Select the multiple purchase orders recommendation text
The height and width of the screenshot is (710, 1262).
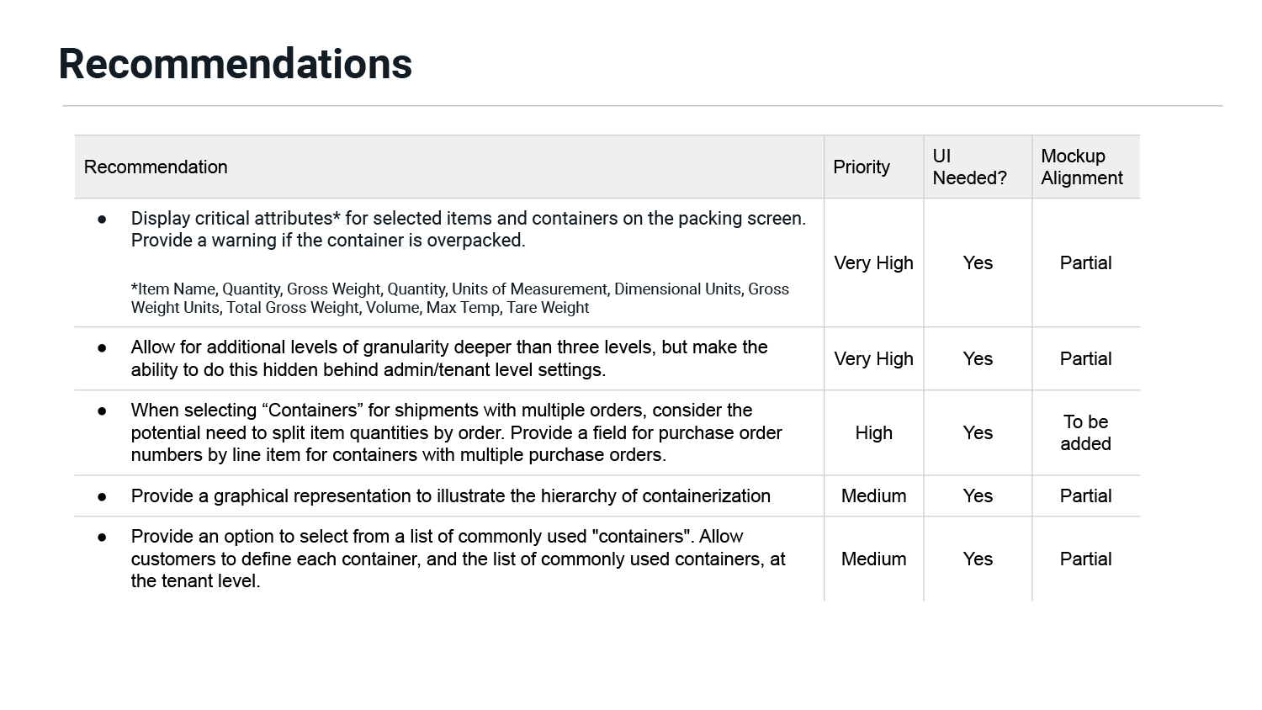click(x=456, y=432)
